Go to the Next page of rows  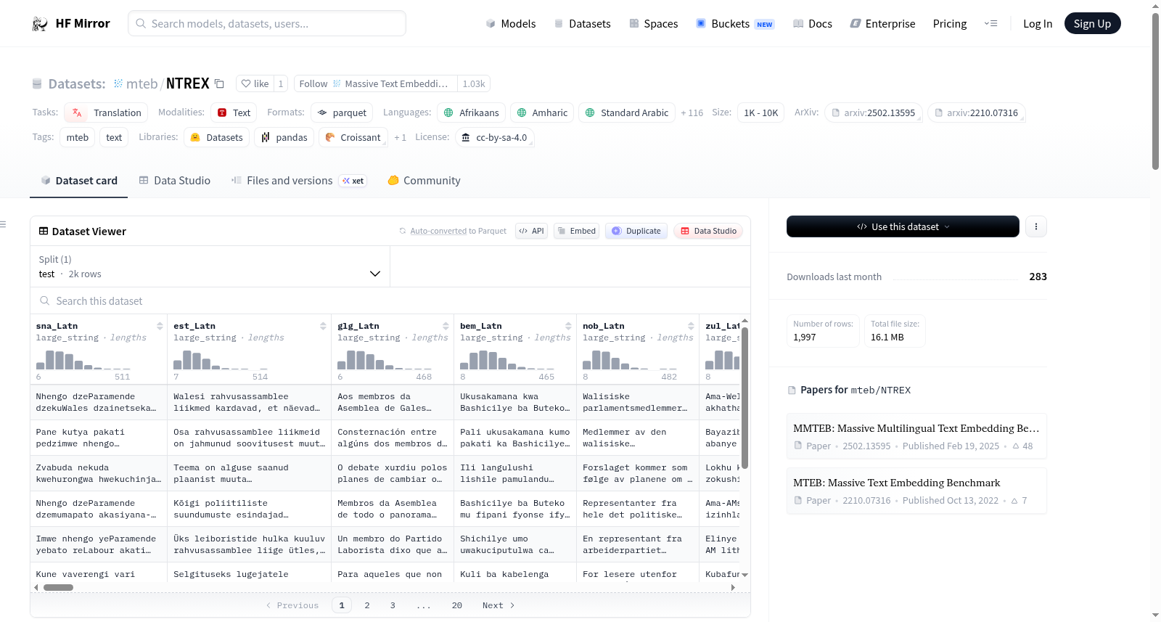(499, 605)
